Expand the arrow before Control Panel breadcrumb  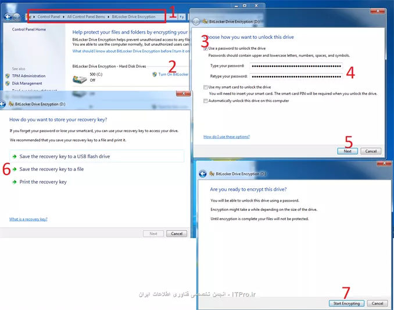[34, 17]
